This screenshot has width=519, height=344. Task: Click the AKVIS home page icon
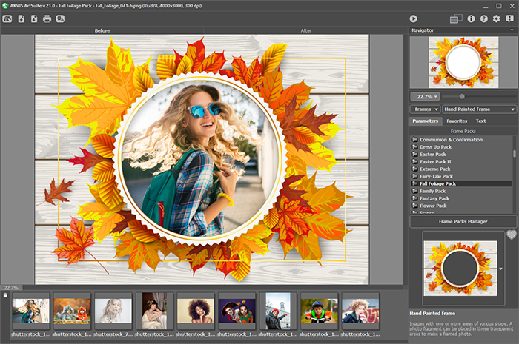pyautogui.click(x=7, y=18)
